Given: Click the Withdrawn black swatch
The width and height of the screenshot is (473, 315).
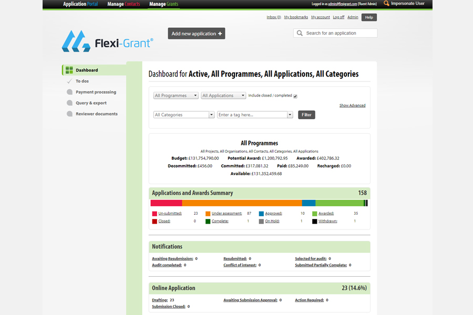Looking at the screenshot, I should click(x=315, y=222).
